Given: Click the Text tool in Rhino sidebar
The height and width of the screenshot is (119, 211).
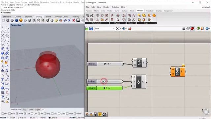Looking at the screenshot, I should tap(2, 79).
